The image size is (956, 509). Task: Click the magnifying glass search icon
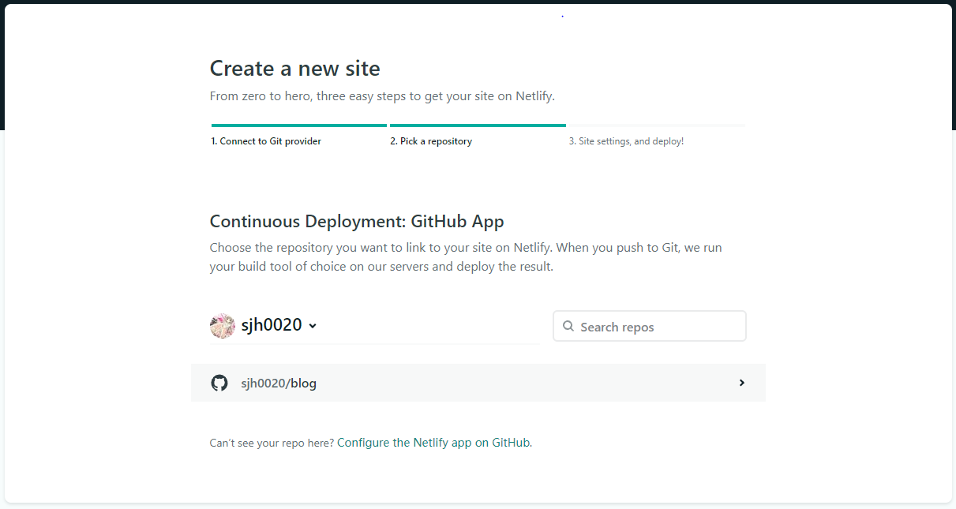click(569, 325)
